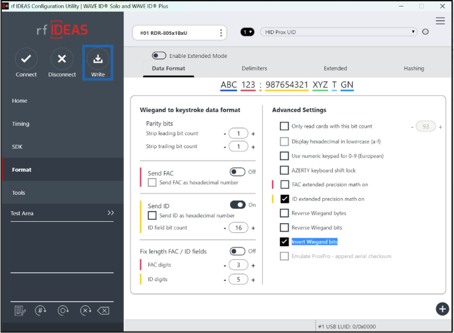Screen dimensions: 454x333
Task: Uncheck Invert Wiegand bits
Action: coord(285,242)
